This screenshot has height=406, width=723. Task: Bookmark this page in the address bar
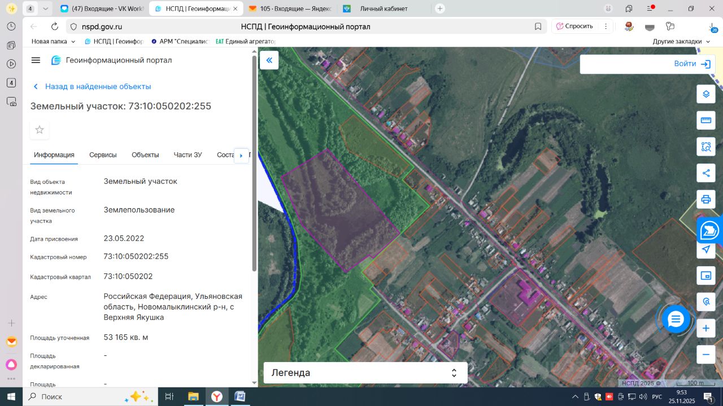pos(538,27)
